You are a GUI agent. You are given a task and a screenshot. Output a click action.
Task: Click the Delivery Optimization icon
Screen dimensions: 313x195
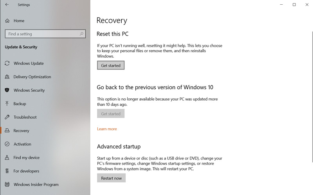tap(7, 77)
